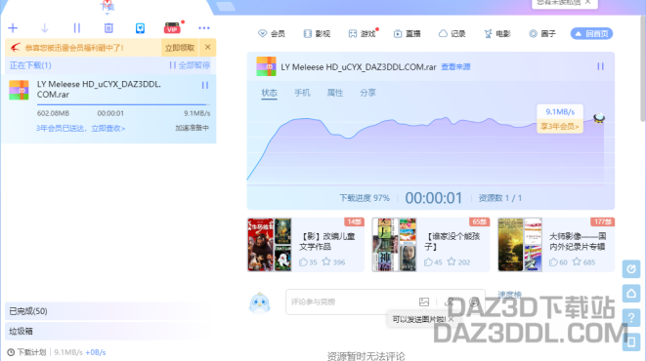Dismiss the 可以发送图片啦 tooltip
The image size is (646, 361).
(452, 319)
